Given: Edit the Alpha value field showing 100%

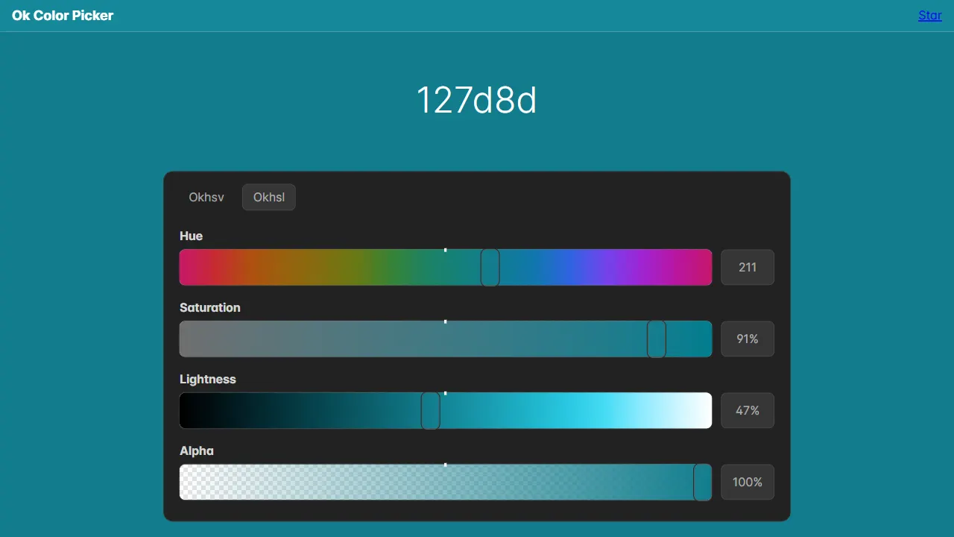Looking at the screenshot, I should coord(748,483).
